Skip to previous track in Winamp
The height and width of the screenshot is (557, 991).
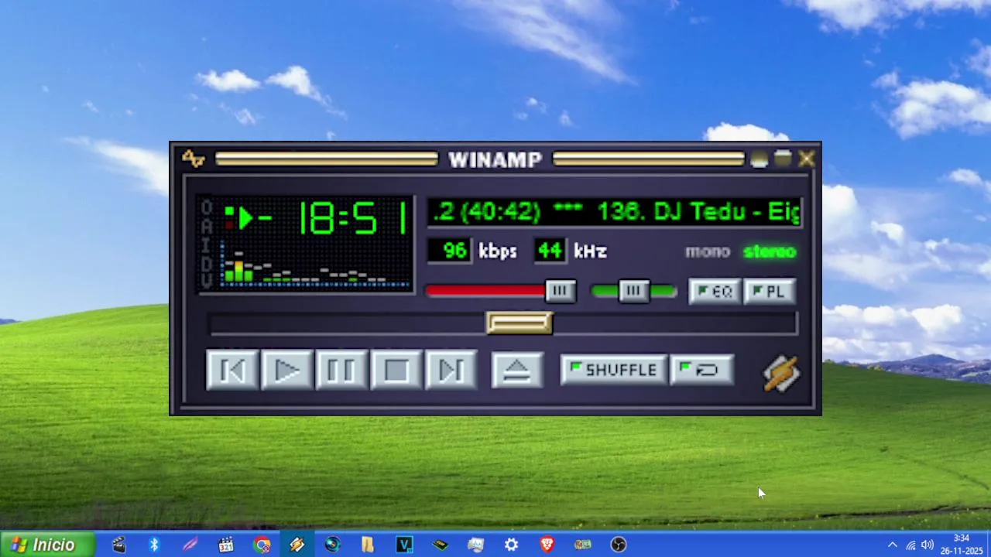pos(233,370)
